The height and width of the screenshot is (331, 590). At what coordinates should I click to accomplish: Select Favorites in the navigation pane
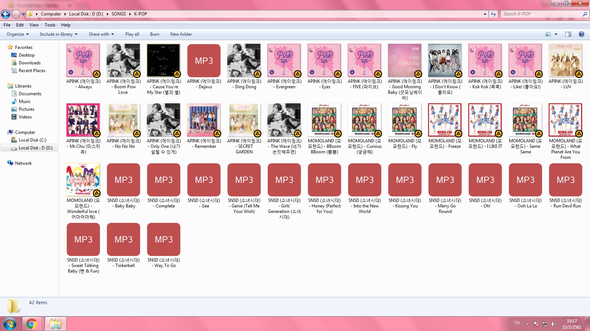coord(24,47)
